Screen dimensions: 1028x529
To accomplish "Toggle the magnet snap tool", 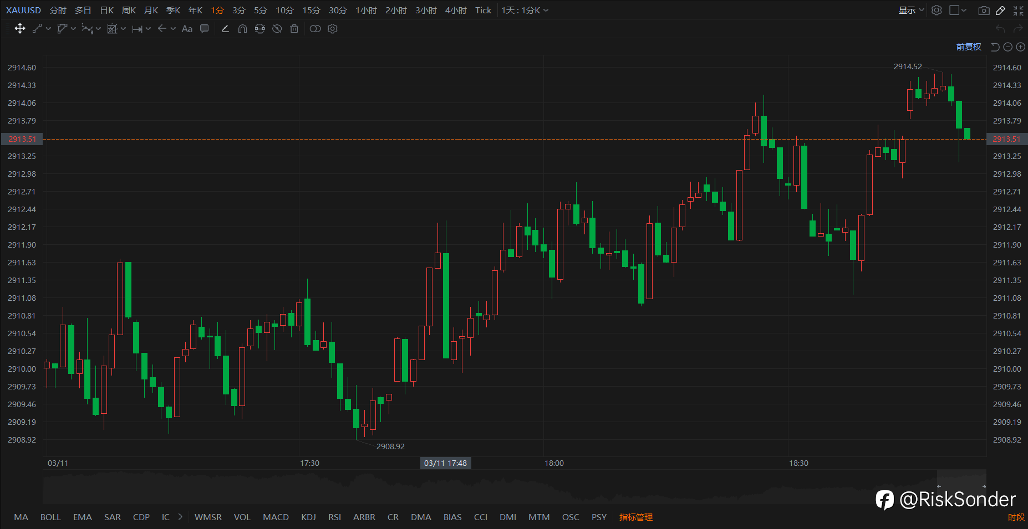I will 242,29.
